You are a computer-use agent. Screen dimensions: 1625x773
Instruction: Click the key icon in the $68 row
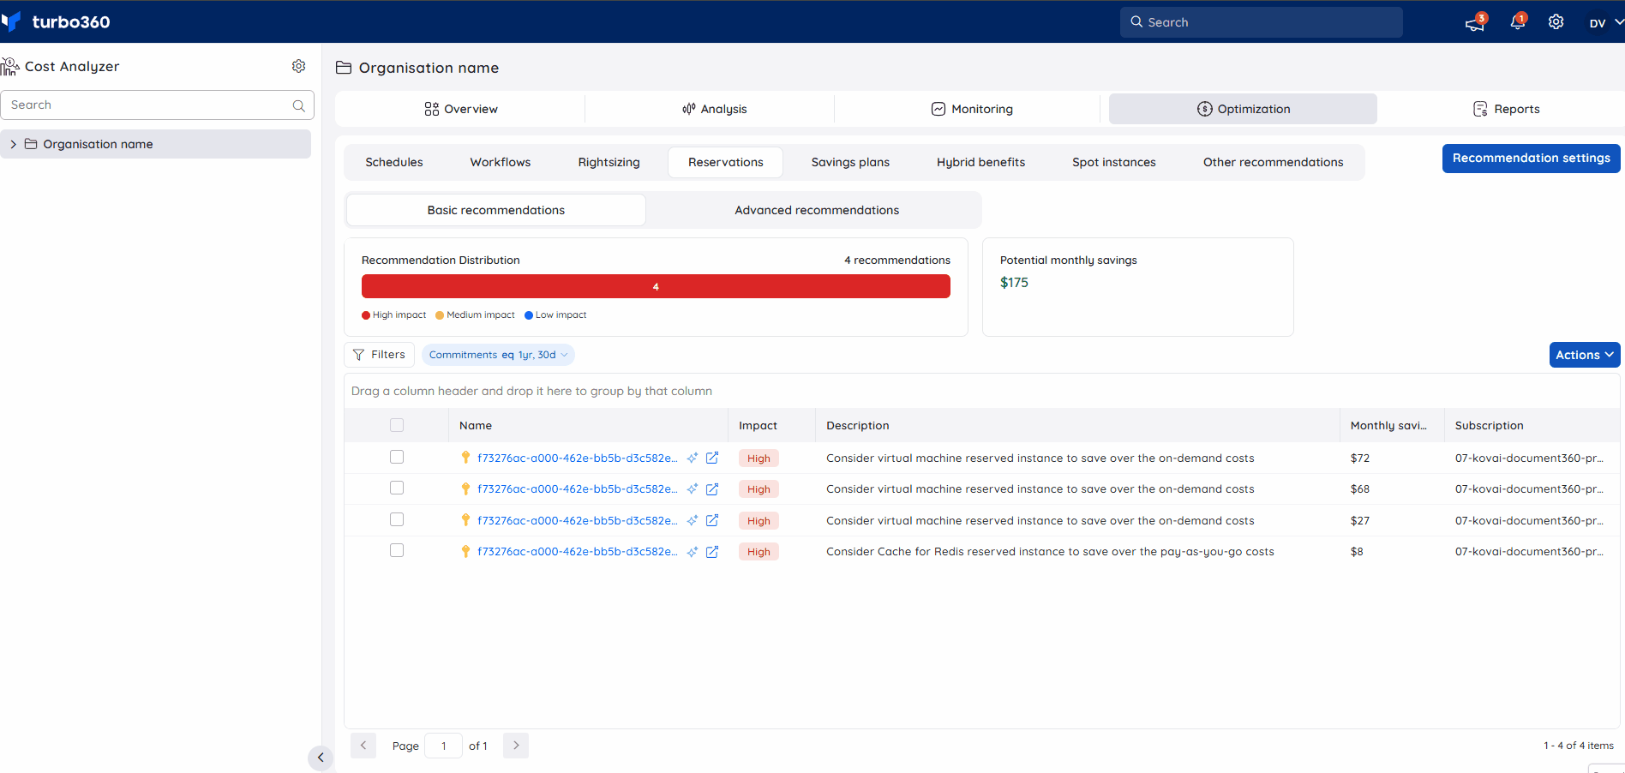465,489
